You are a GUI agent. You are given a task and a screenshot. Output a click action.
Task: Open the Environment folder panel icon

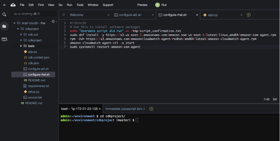[x=4, y=26]
